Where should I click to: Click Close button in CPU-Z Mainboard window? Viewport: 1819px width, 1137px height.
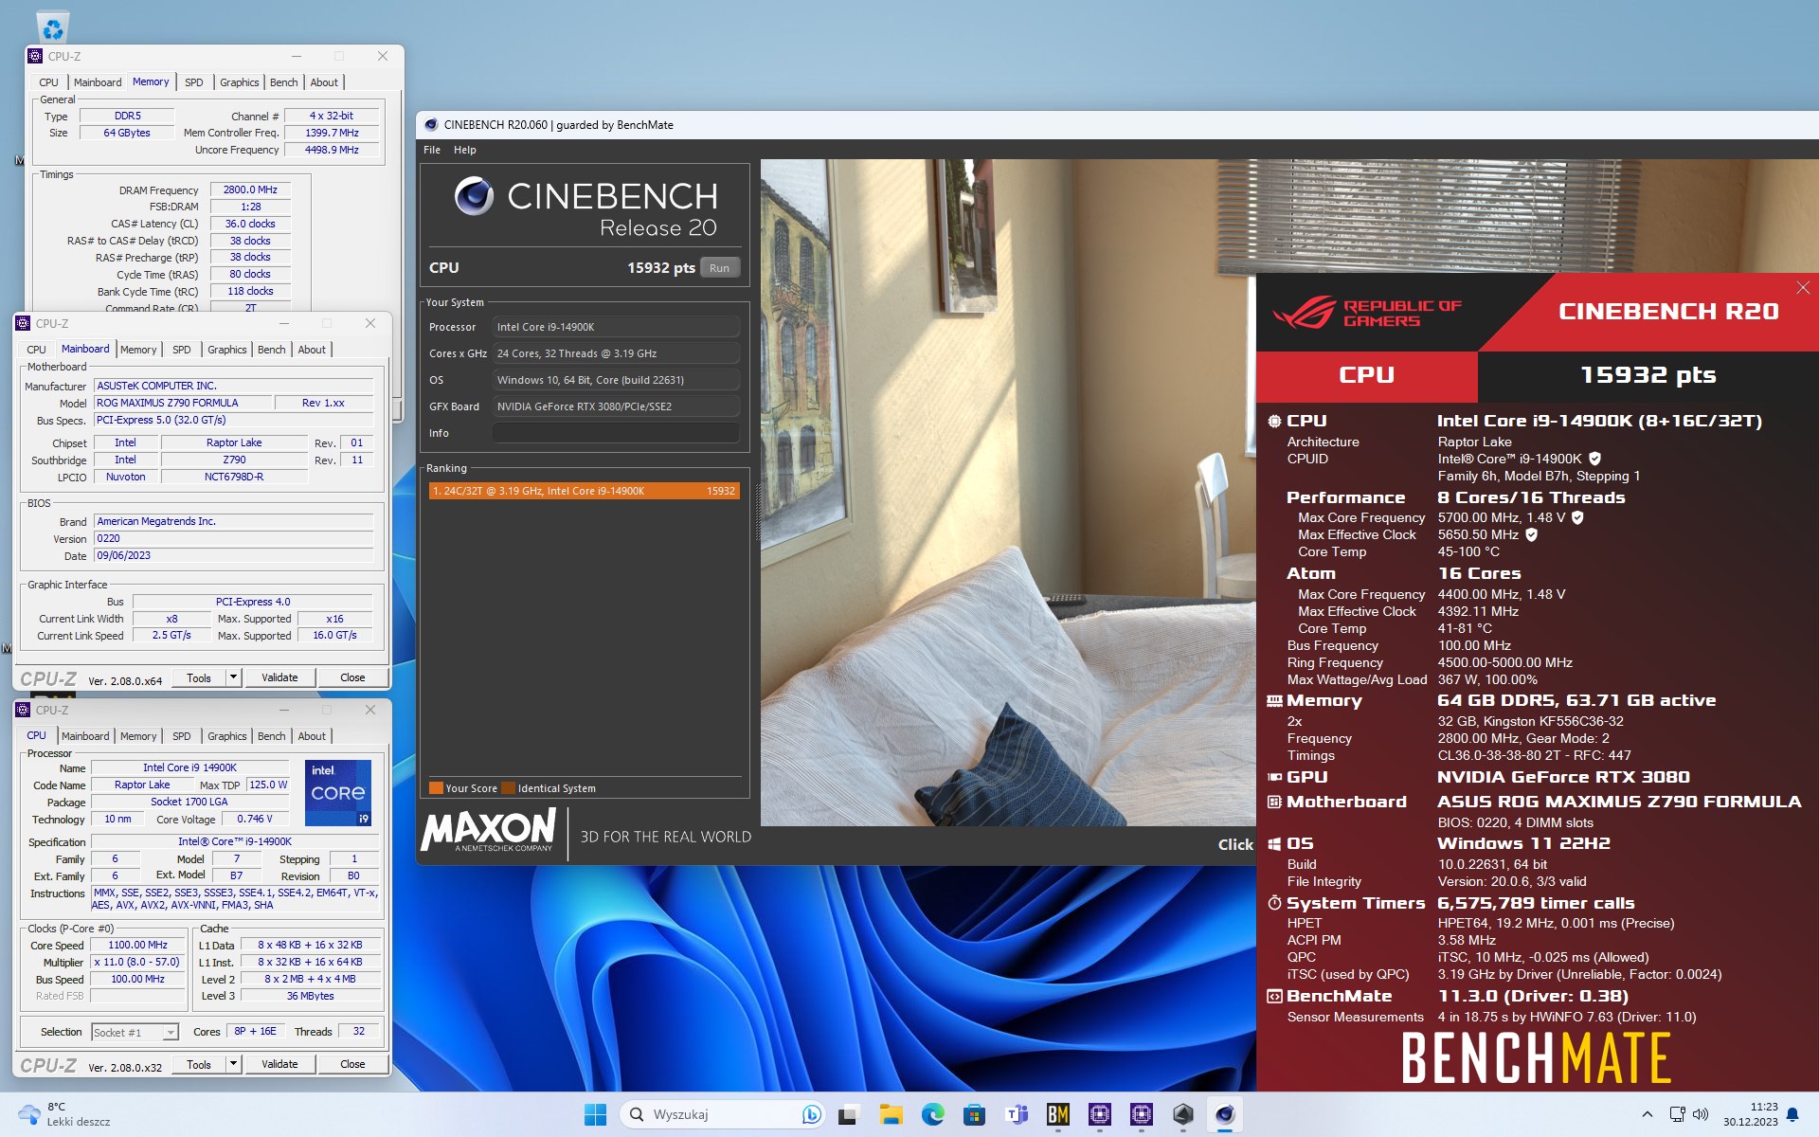tap(352, 677)
